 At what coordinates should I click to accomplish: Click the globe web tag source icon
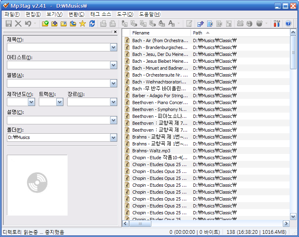pyautogui.click(x=249, y=23)
